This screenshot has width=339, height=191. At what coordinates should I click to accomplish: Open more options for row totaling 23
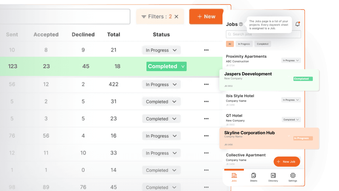(206, 119)
